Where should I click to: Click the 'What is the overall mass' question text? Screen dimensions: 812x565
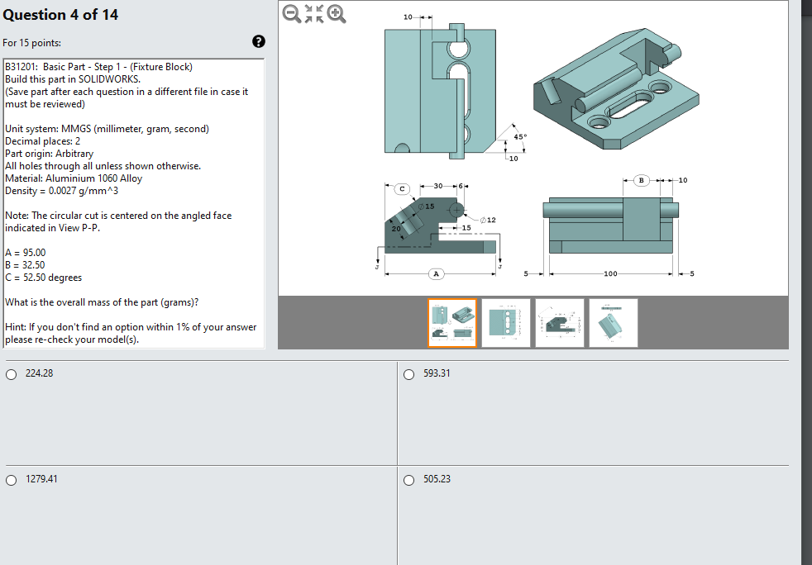102,302
